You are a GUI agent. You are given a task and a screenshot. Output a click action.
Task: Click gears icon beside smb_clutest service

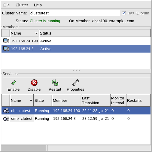6,118
